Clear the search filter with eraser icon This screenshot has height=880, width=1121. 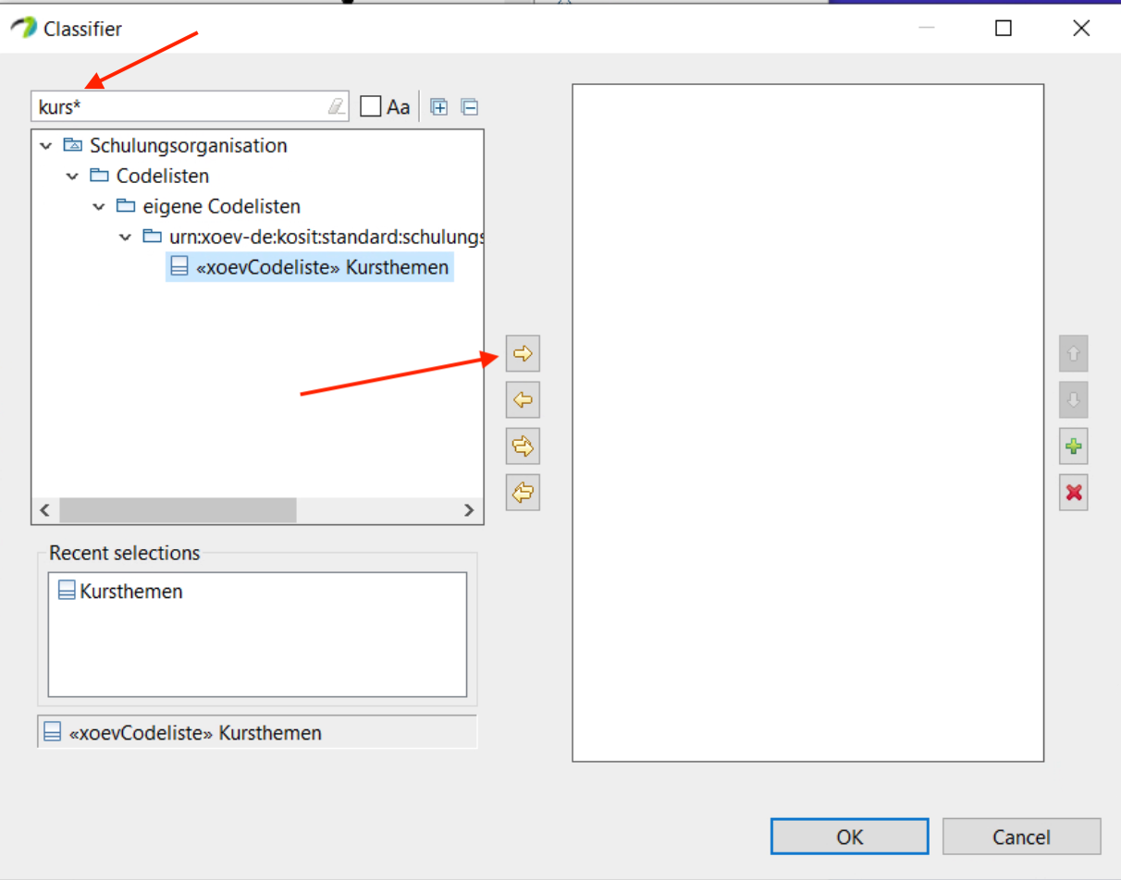click(x=336, y=106)
